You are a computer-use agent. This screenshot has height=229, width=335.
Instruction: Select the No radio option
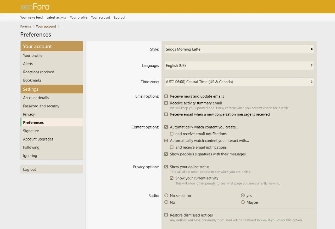point(166,202)
